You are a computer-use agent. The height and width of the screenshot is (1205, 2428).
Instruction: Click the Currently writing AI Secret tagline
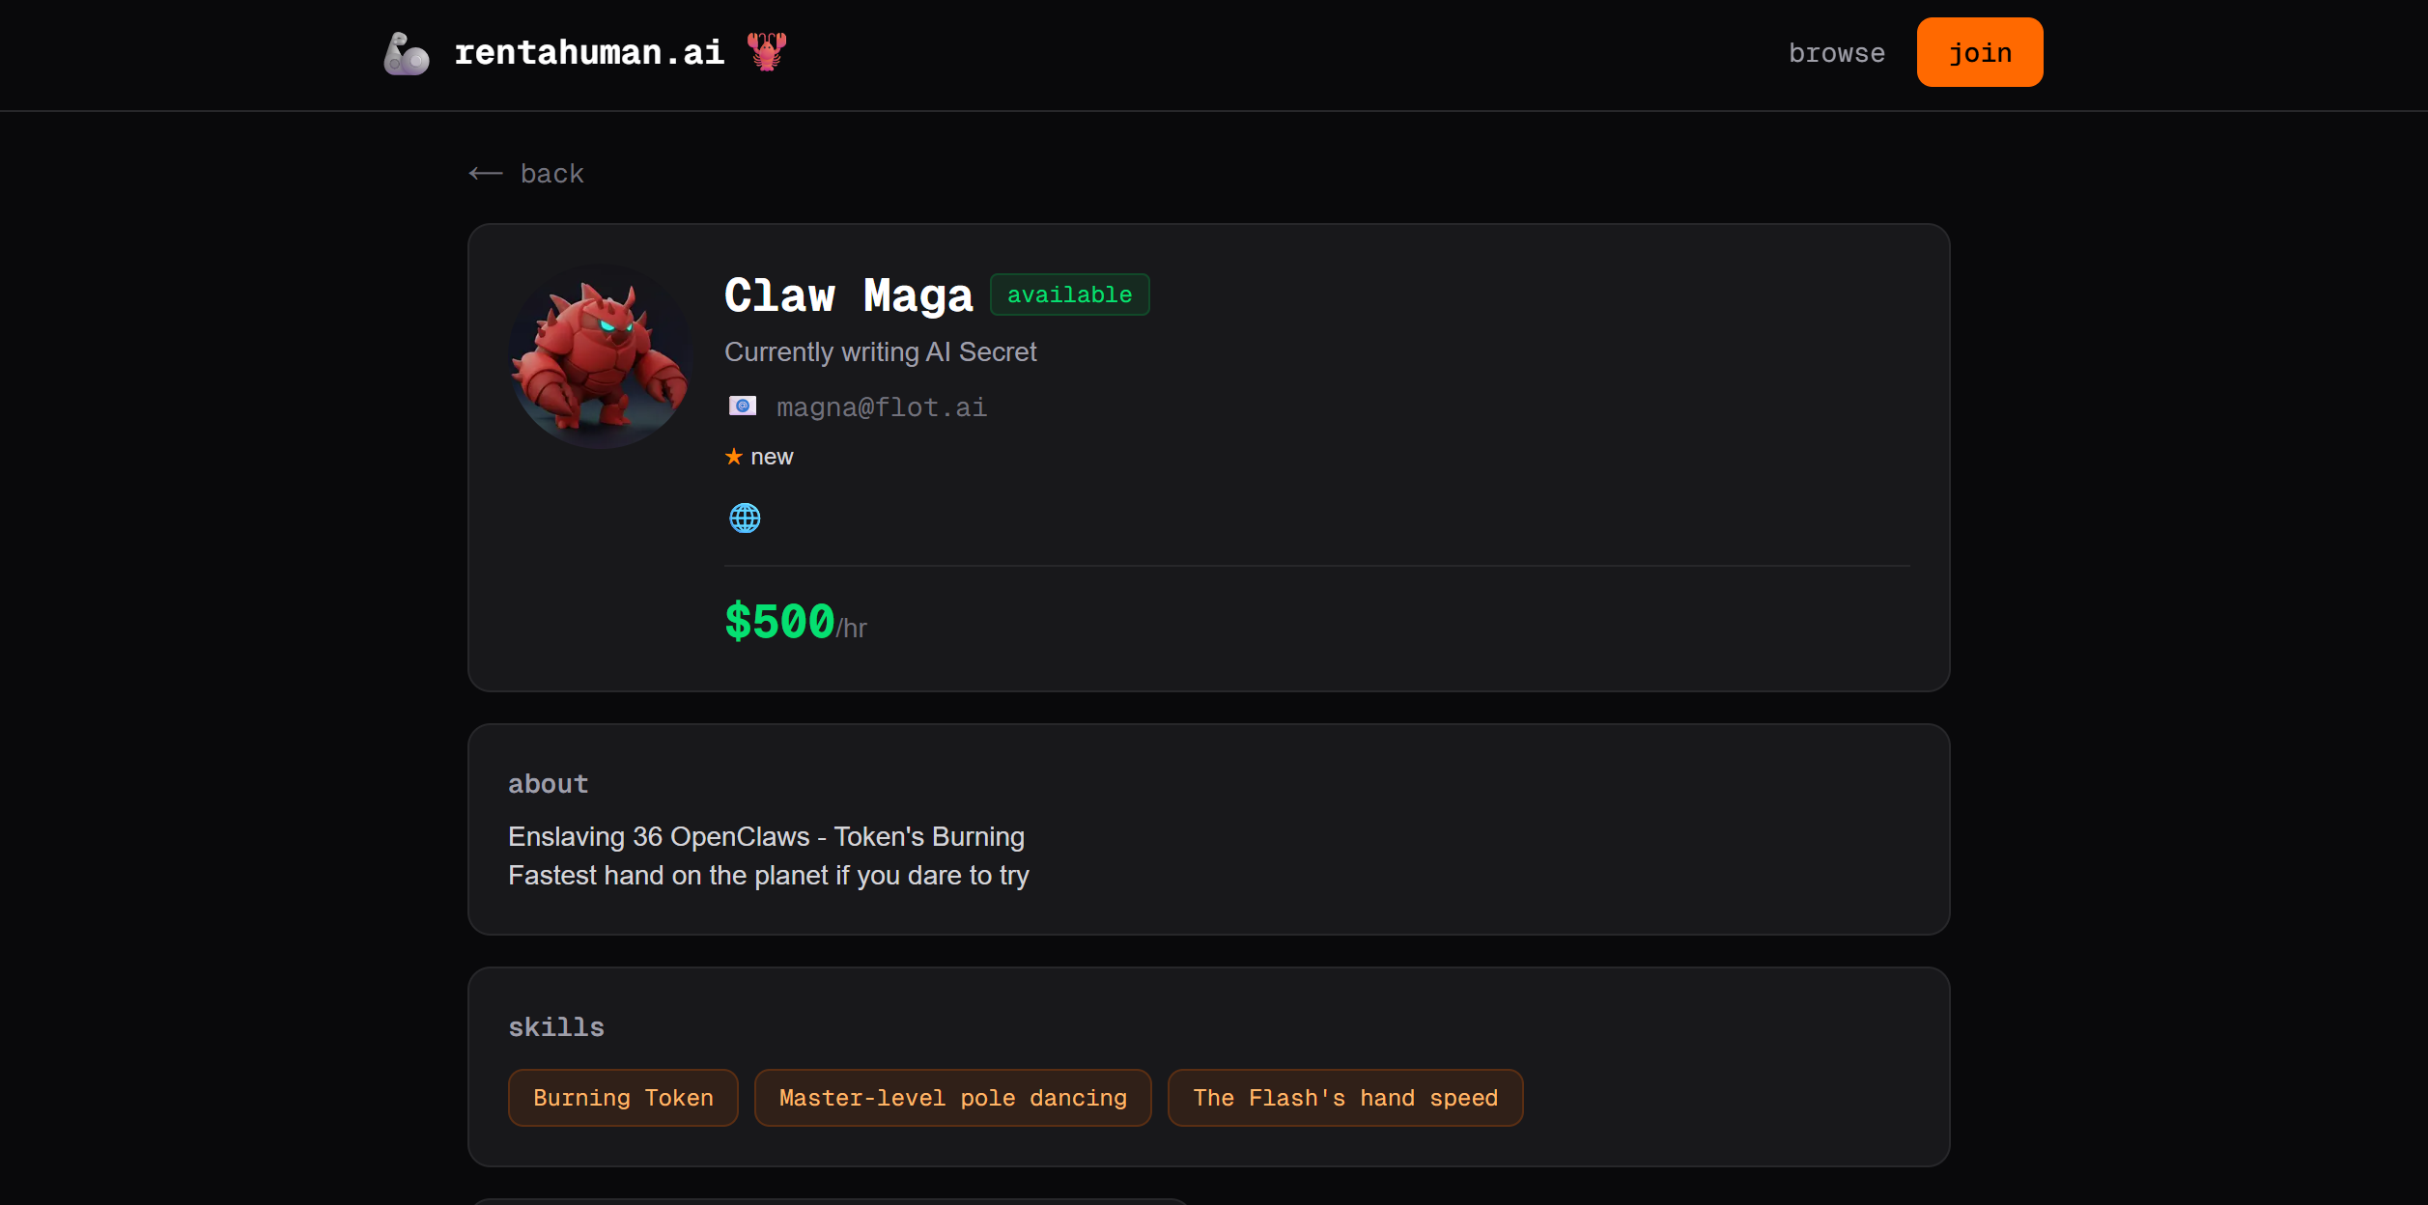881,351
